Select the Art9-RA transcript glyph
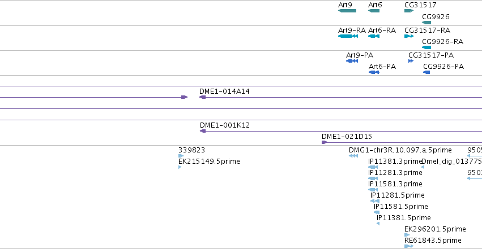This screenshot has width=482, height=249. (348, 36)
